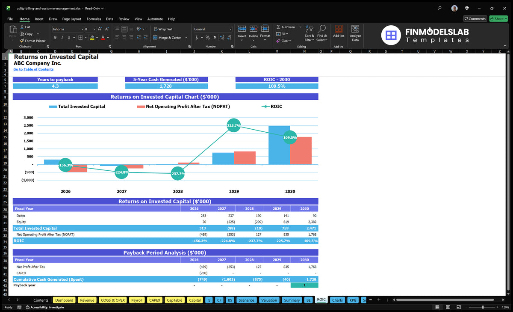Open the Add-ins button
The height and width of the screenshot is (312, 513).
(x=339, y=31)
